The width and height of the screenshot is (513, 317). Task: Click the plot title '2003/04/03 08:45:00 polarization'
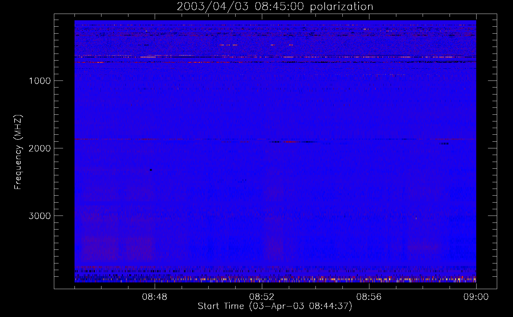click(x=275, y=6)
